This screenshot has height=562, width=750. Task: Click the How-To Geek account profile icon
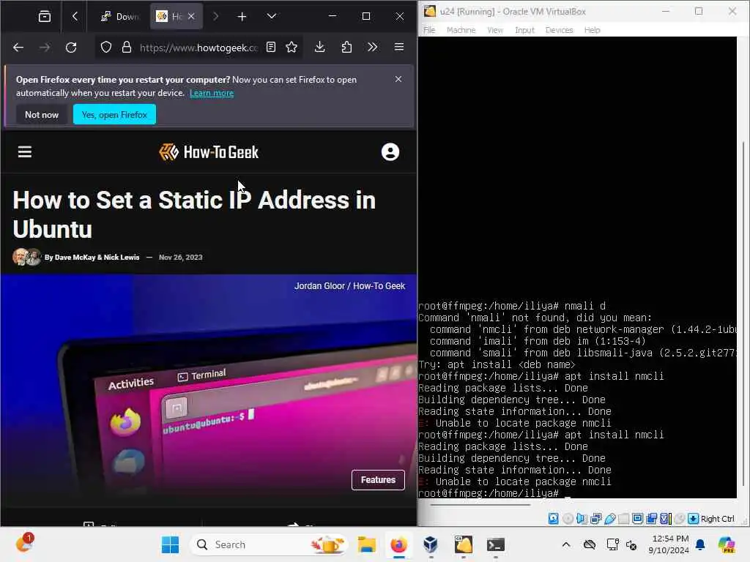pos(390,152)
